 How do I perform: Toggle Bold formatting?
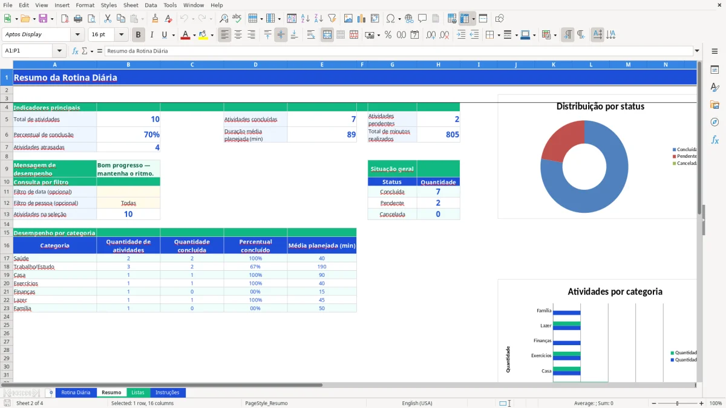tap(139, 35)
